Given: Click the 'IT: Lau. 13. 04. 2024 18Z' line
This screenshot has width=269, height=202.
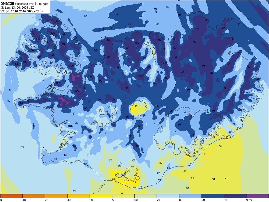Looking at the screenshot, I should click(x=17, y=8).
